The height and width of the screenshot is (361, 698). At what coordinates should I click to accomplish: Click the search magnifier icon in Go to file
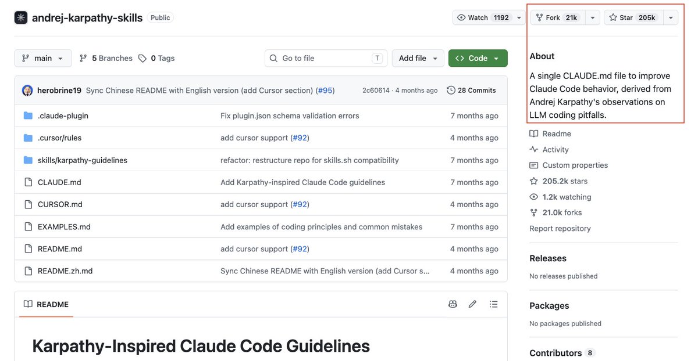[275, 58]
